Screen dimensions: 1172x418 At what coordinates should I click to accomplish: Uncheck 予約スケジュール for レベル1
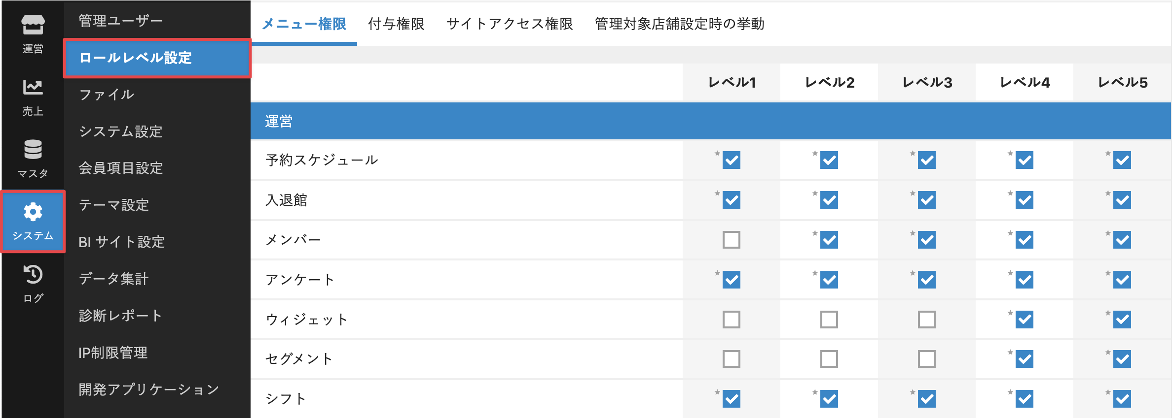[731, 160]
